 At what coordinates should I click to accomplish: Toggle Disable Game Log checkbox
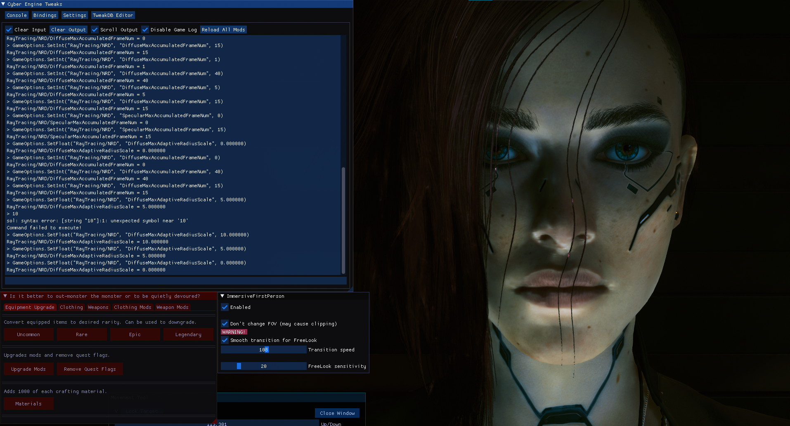click(145, 30)
